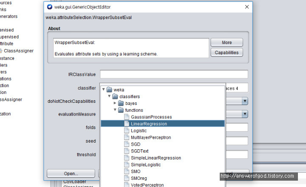Expand the bayes folder node

coord(115,103)
